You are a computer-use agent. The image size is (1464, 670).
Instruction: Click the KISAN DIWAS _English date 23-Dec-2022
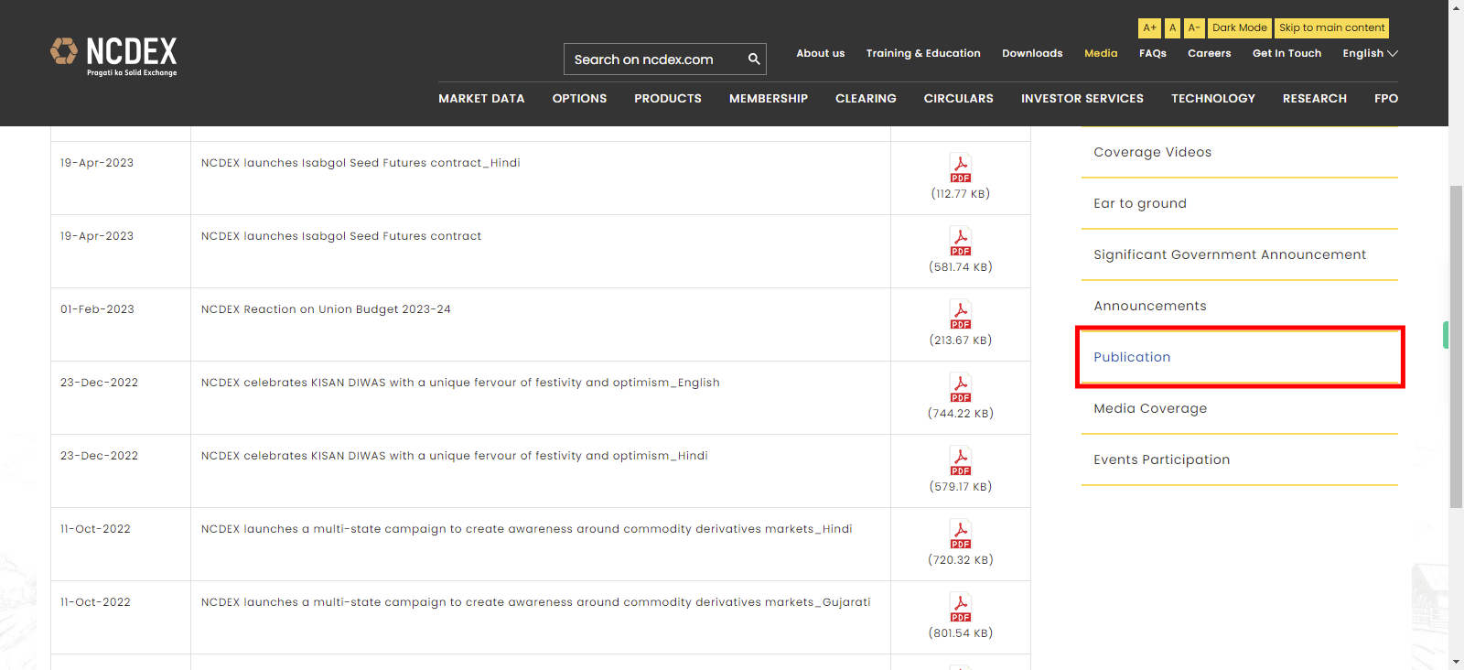tap(99, 383)
